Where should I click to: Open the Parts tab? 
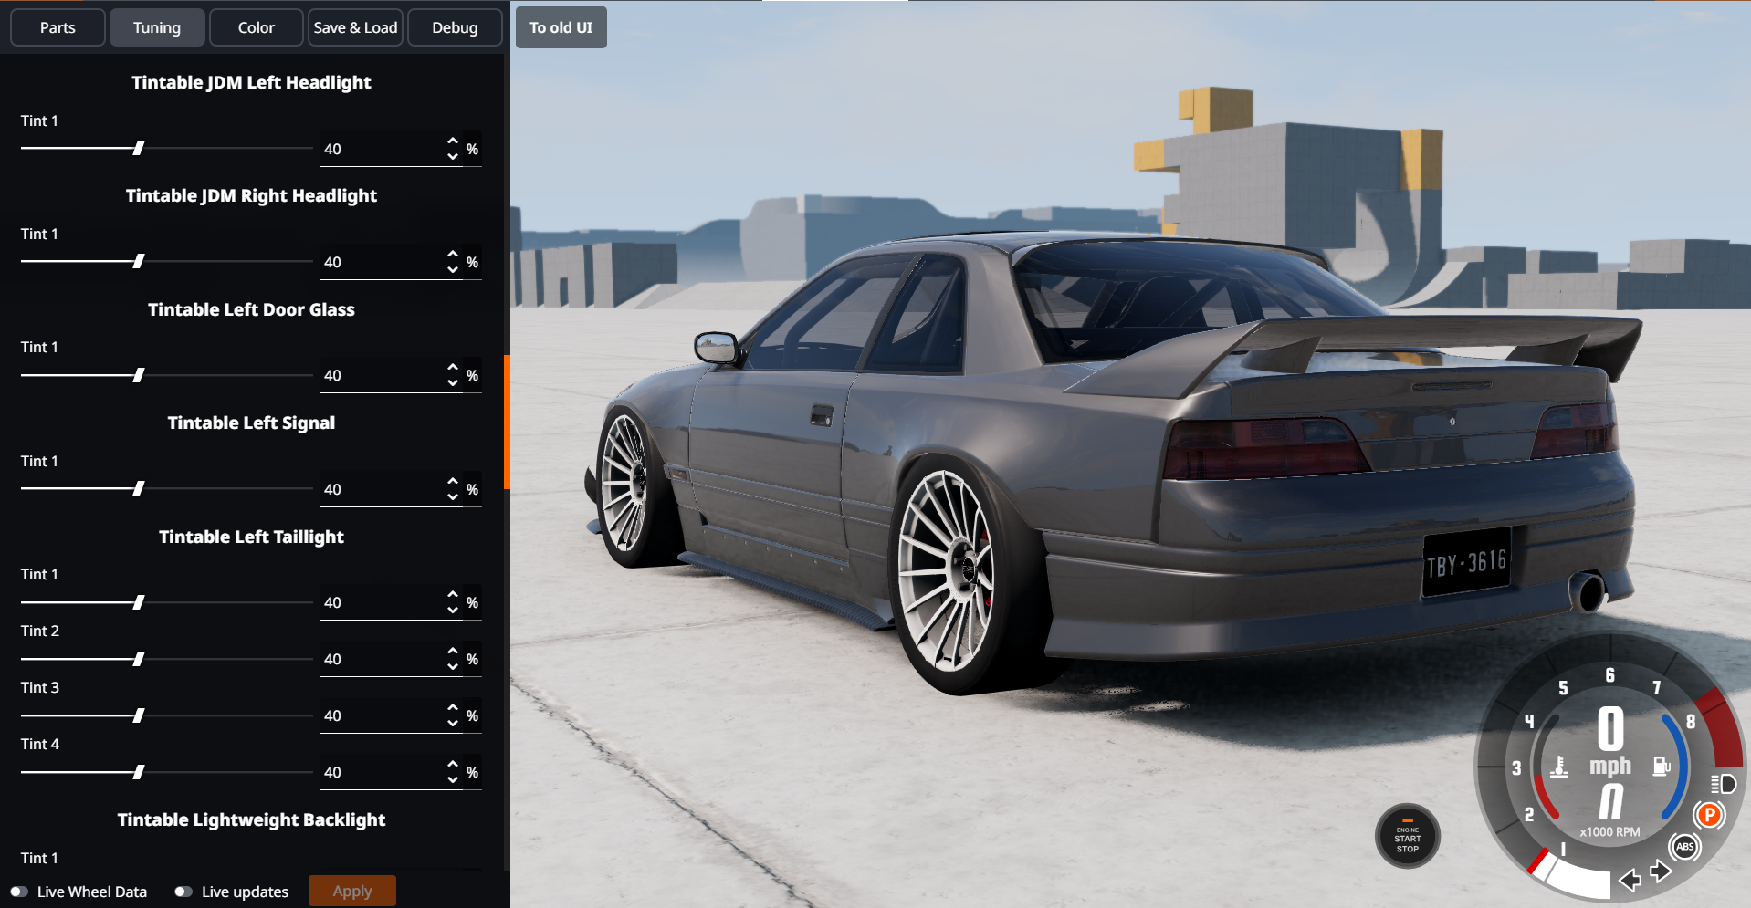click(58, 27)
